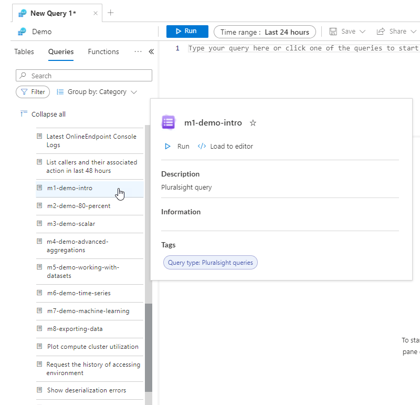Click the Load to editor code icon

click(x=202, y=147)
